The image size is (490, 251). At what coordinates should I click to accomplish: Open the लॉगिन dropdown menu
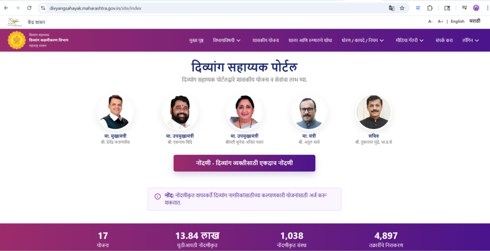tap(471, 40)
